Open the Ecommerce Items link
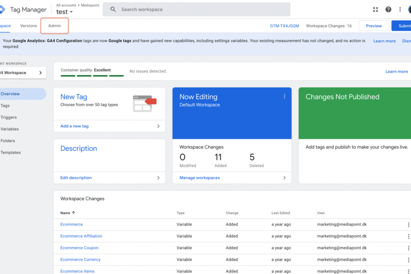 (x=77, y=271)
